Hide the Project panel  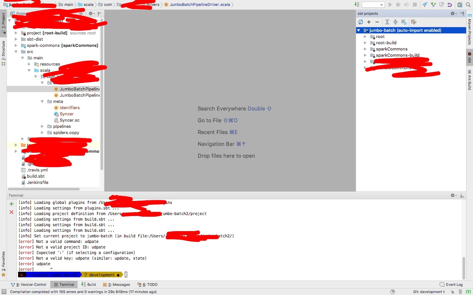click(x=100, y=13)
